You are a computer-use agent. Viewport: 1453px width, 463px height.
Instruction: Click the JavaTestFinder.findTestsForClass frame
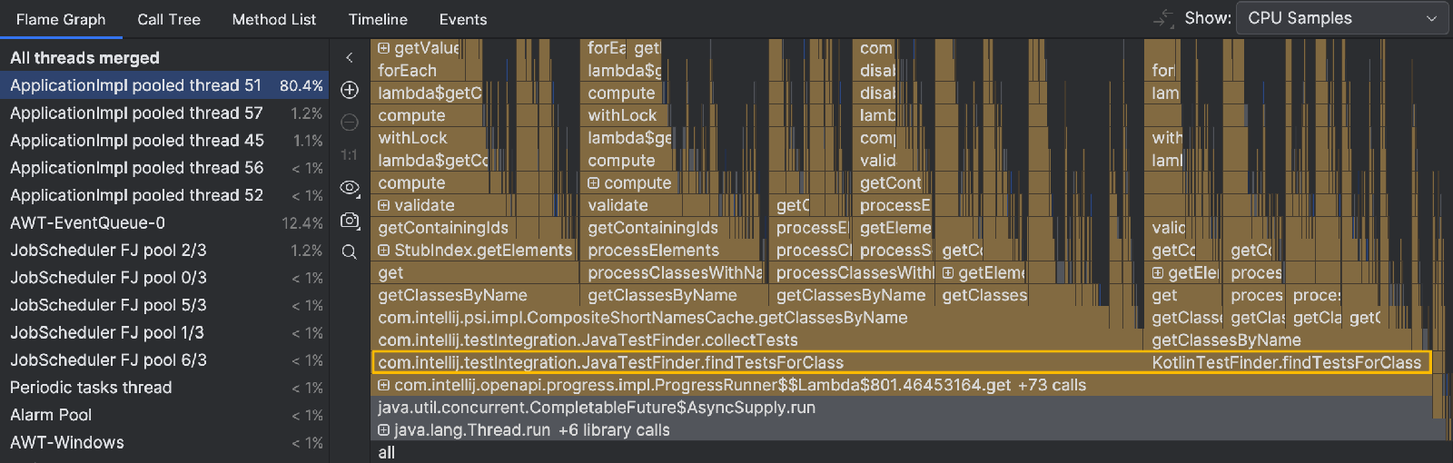coord(757,363)
